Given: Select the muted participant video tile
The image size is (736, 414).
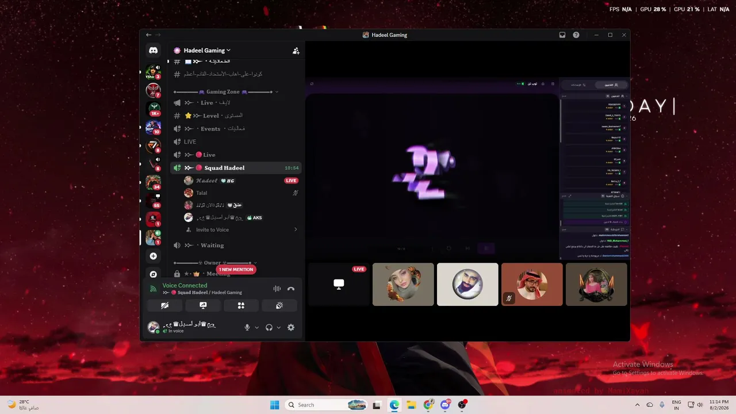Looking at the screenshot, I should [x=532, y=285].
